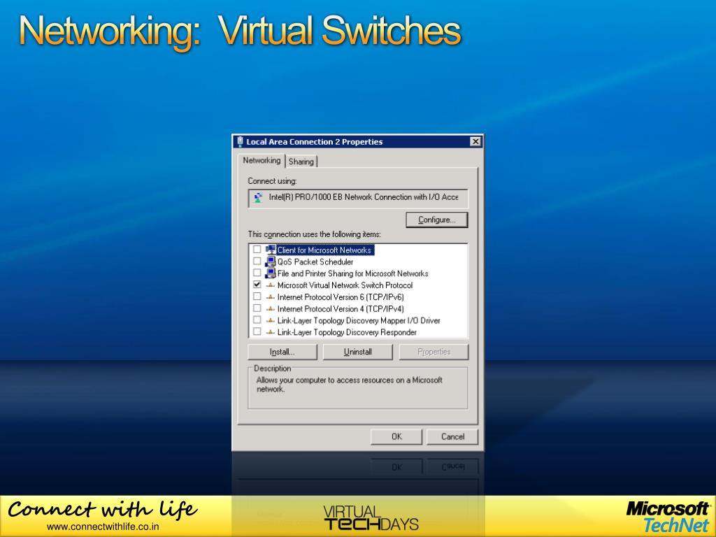Image resolution: width=716 pixels, height=537 pixels.
Task: Click the greyed Properties button
Action: pyautogui.click(x=434, y=352)
